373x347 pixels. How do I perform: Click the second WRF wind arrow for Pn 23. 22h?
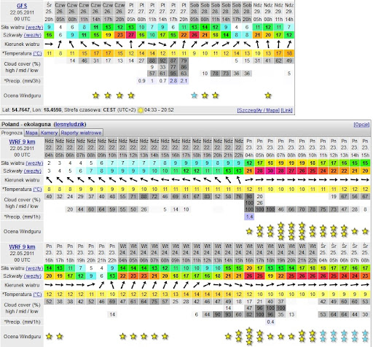[x=112, y=285]
